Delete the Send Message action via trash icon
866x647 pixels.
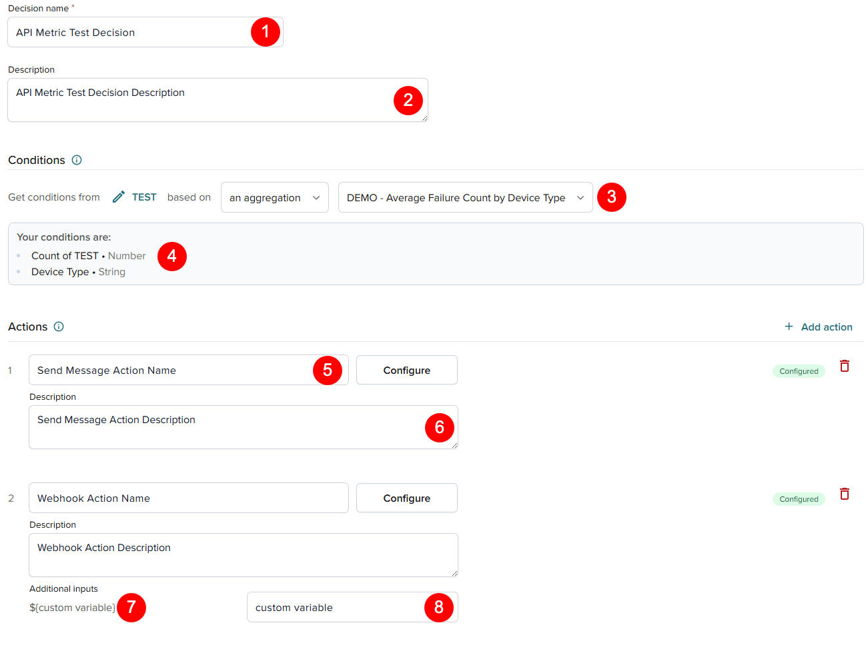coord(844,366)
